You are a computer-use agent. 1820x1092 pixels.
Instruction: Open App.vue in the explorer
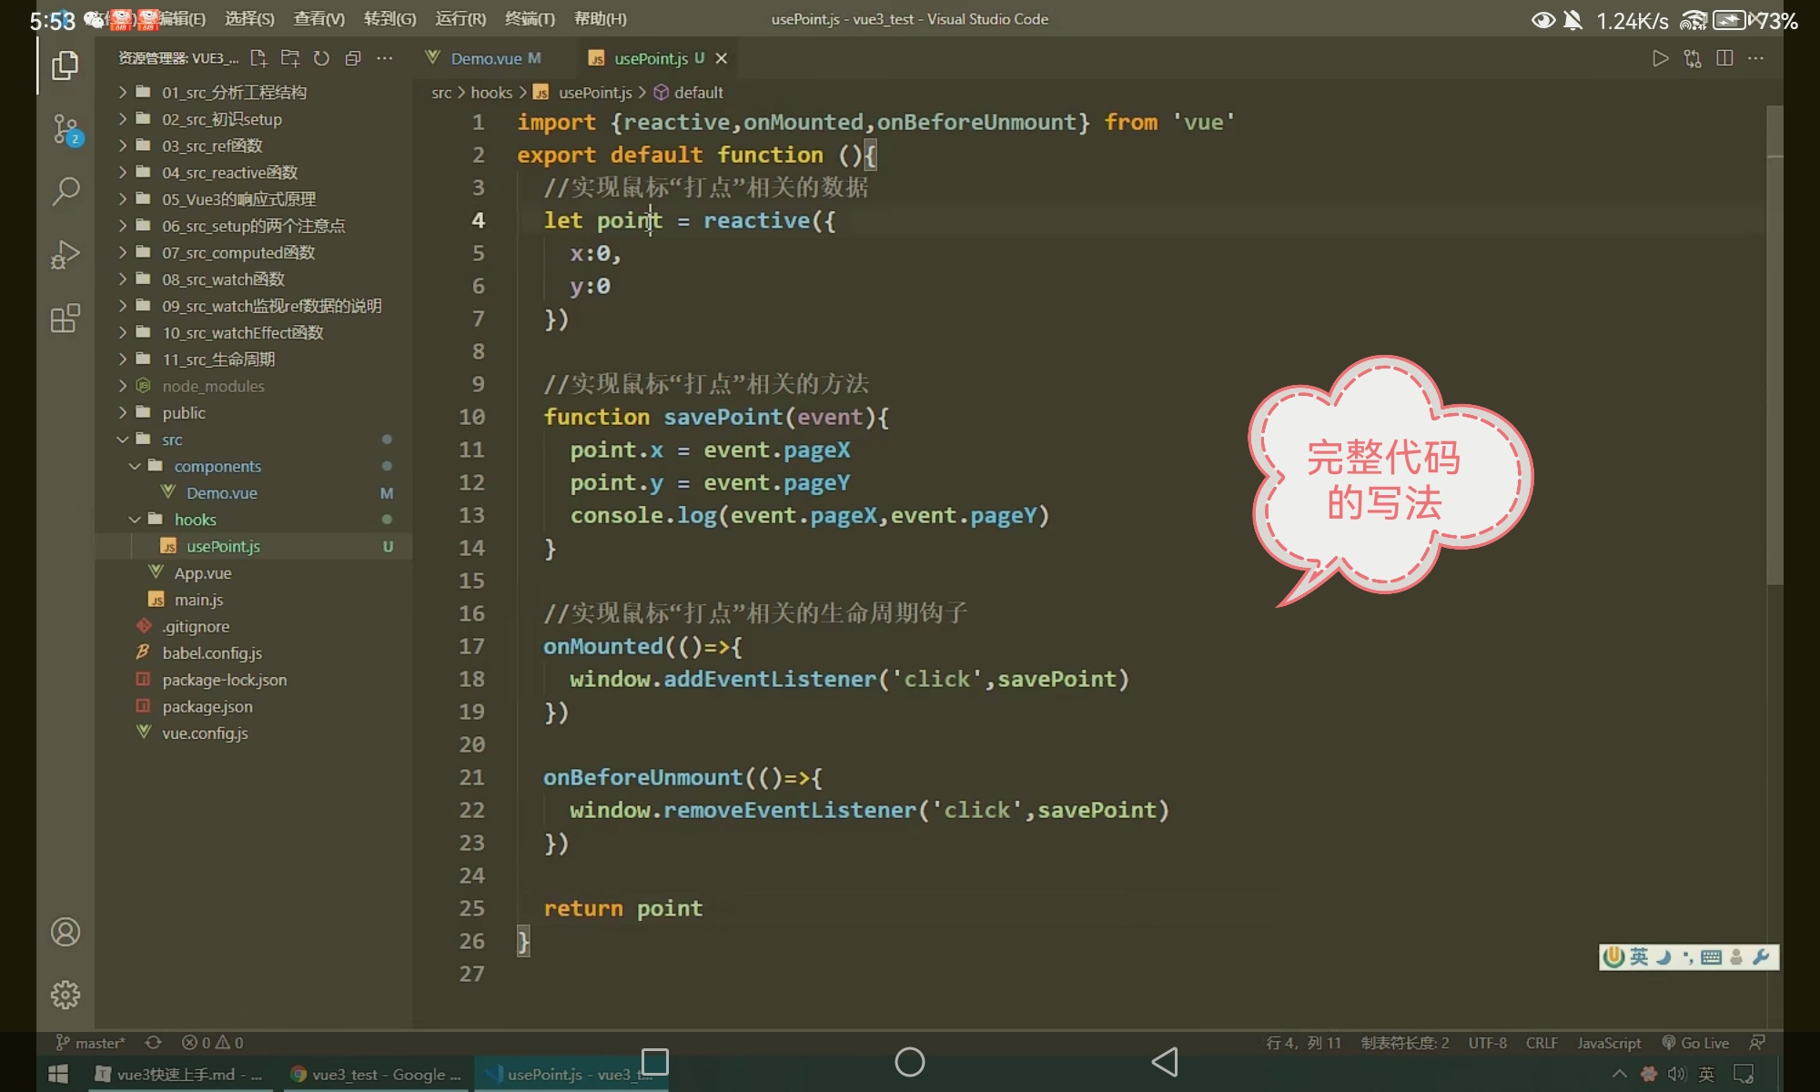203,573
